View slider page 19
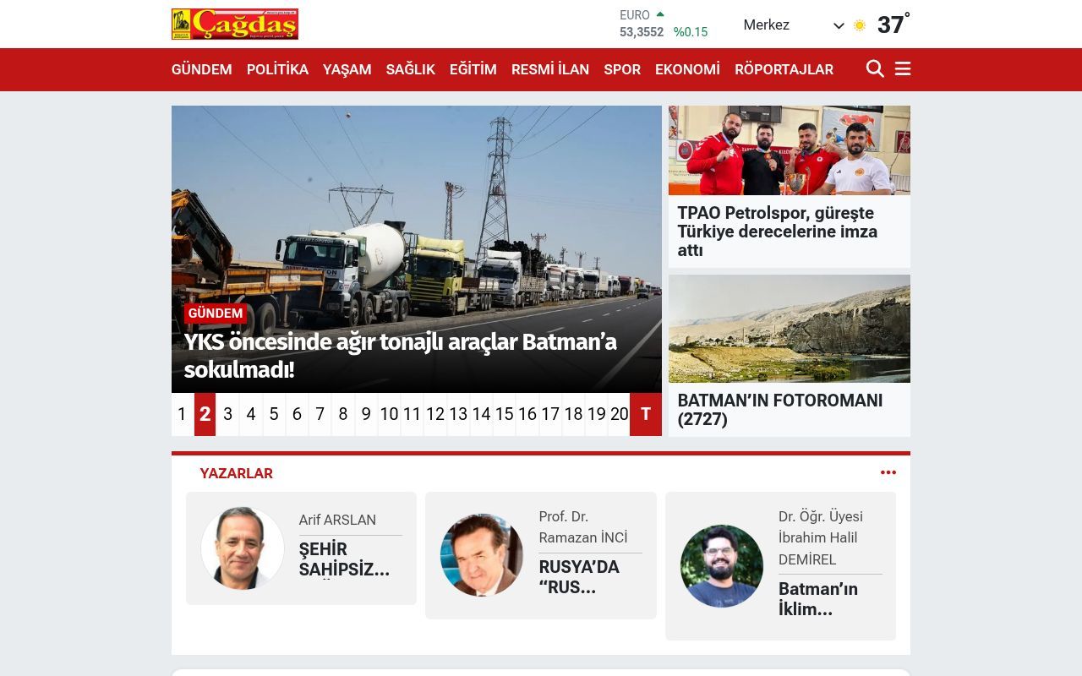Screen dimensions: 1082x676 597,414
